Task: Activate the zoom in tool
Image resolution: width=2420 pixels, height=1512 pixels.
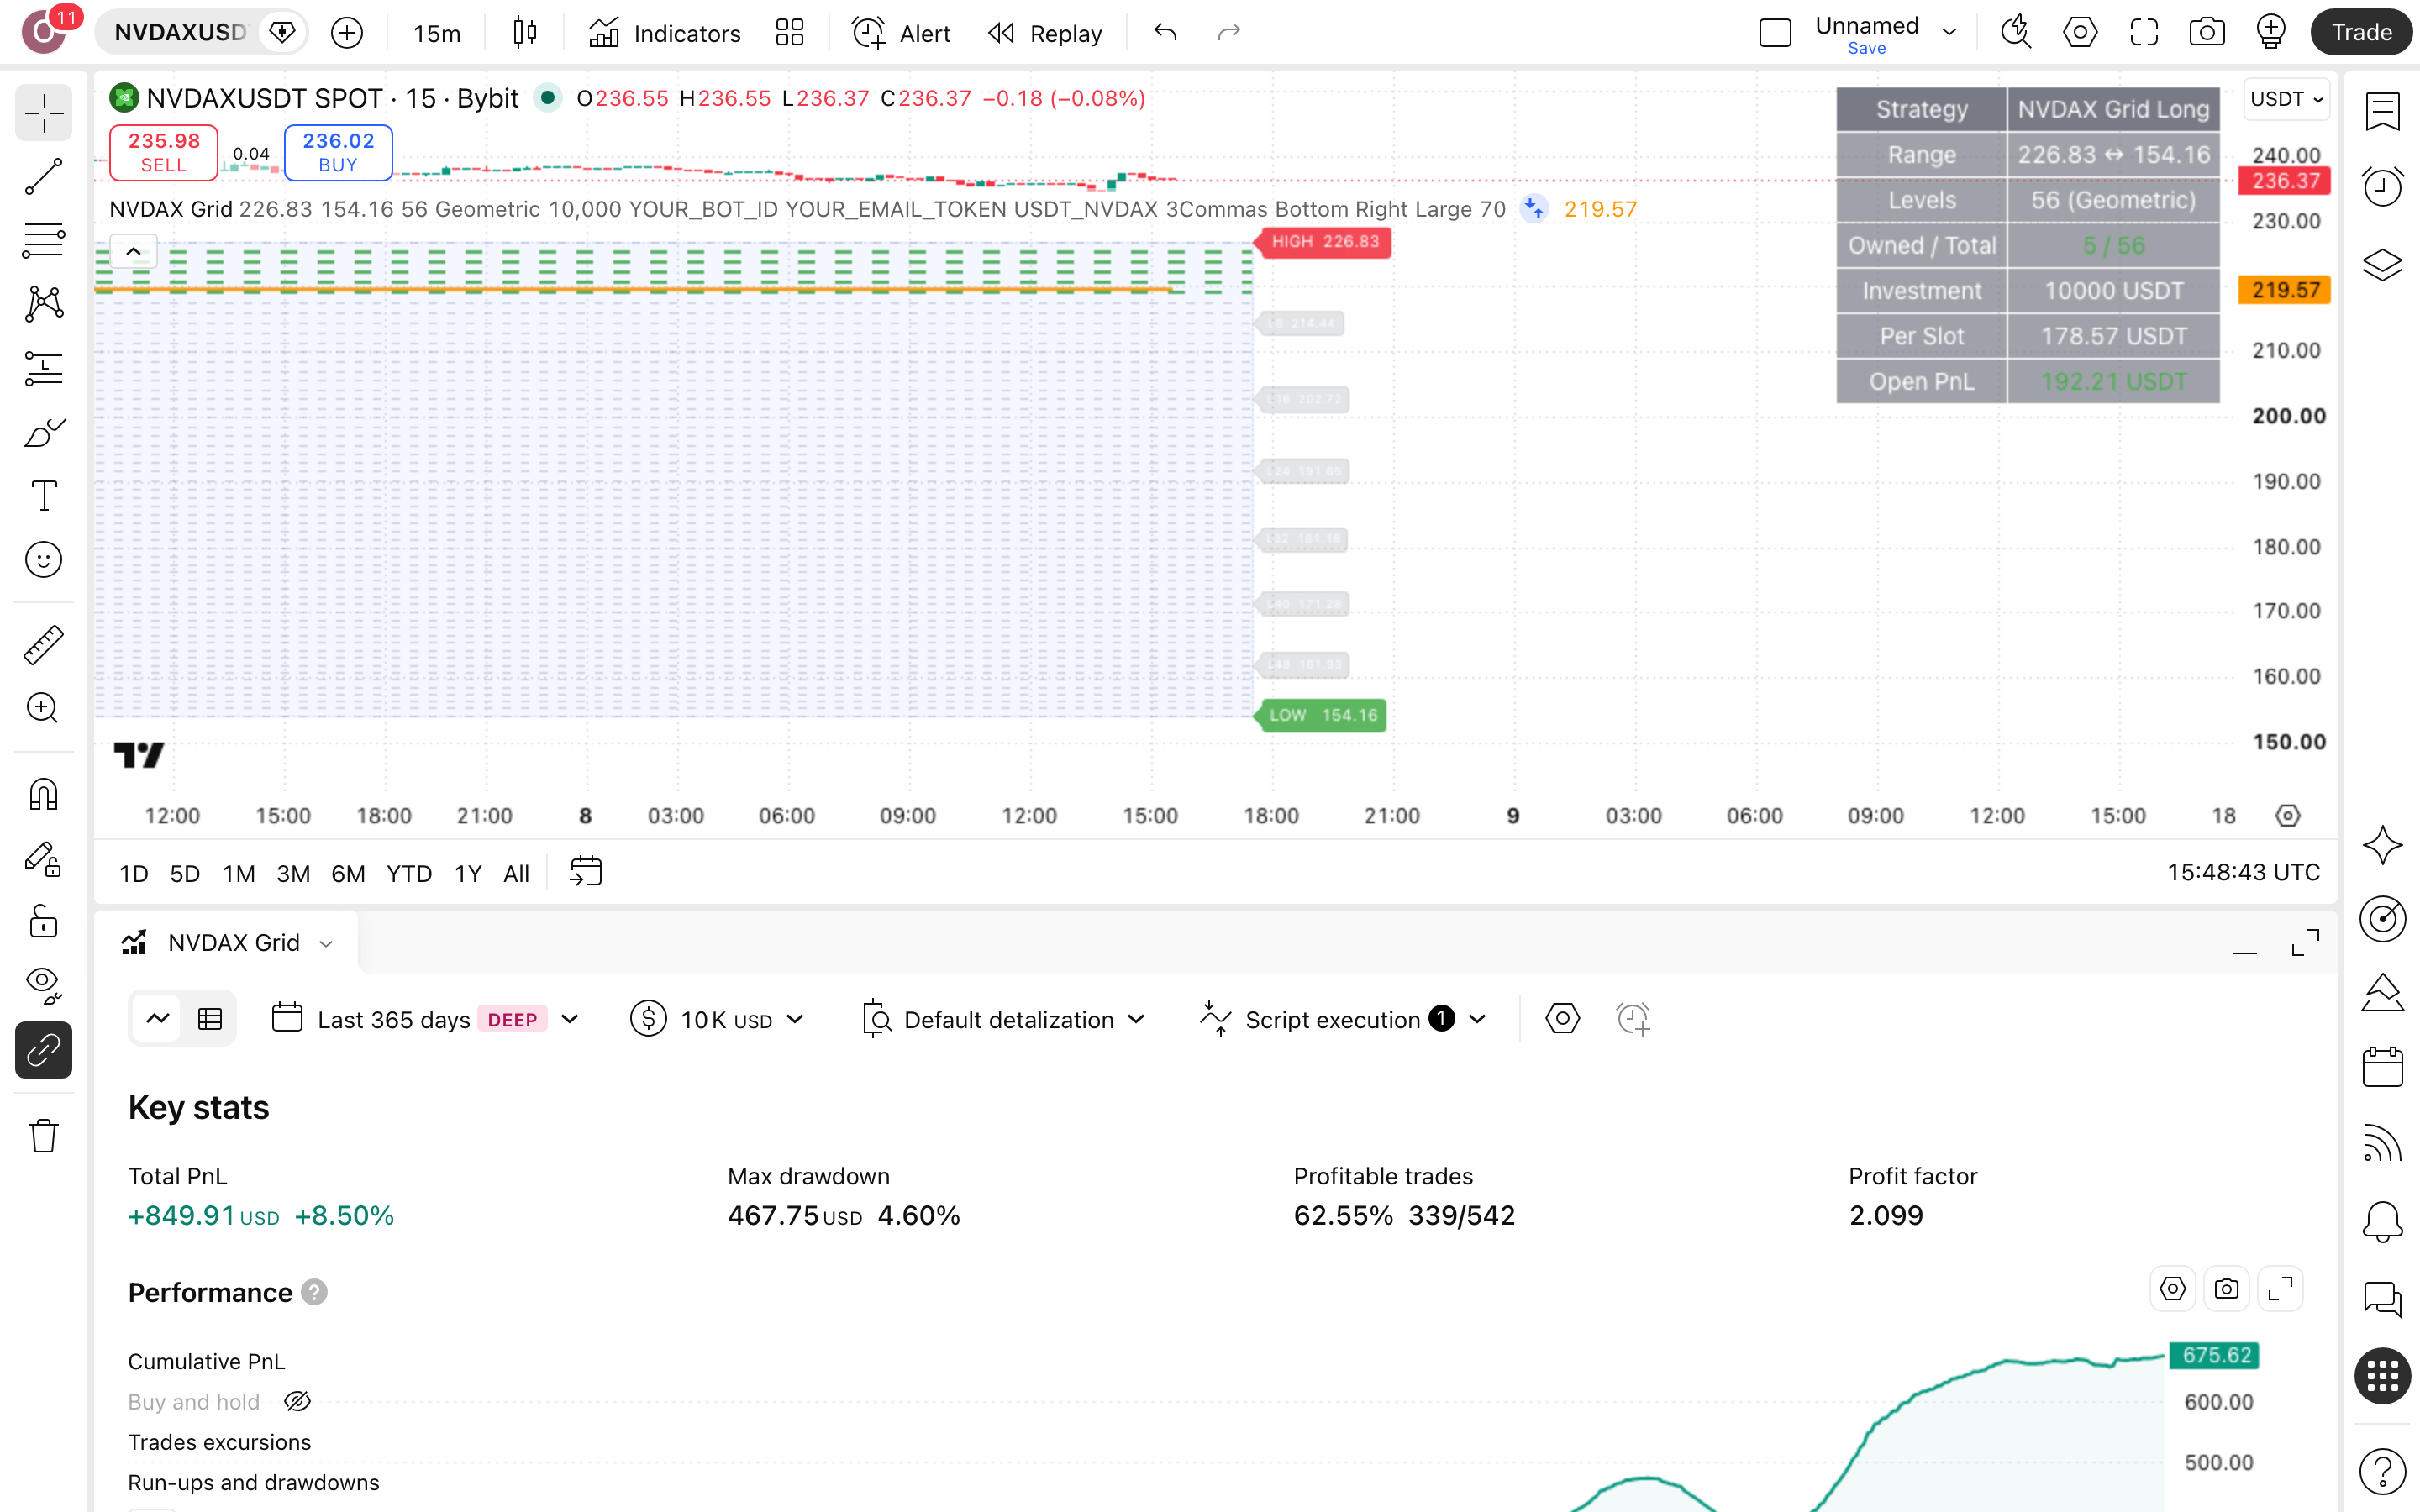Action: coord(43,708)
